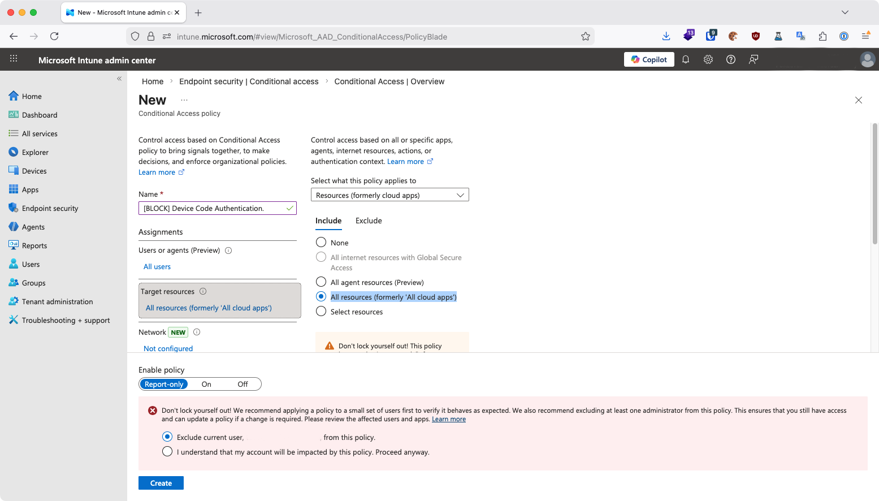The height and width of the screenshot is (501, 879).
Task: Open the uBlock Origin extension icon
Action: 756,36
